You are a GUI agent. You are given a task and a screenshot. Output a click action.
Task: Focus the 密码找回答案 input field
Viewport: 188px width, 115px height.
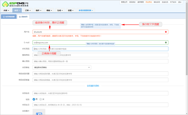click(x=100, y=80)
